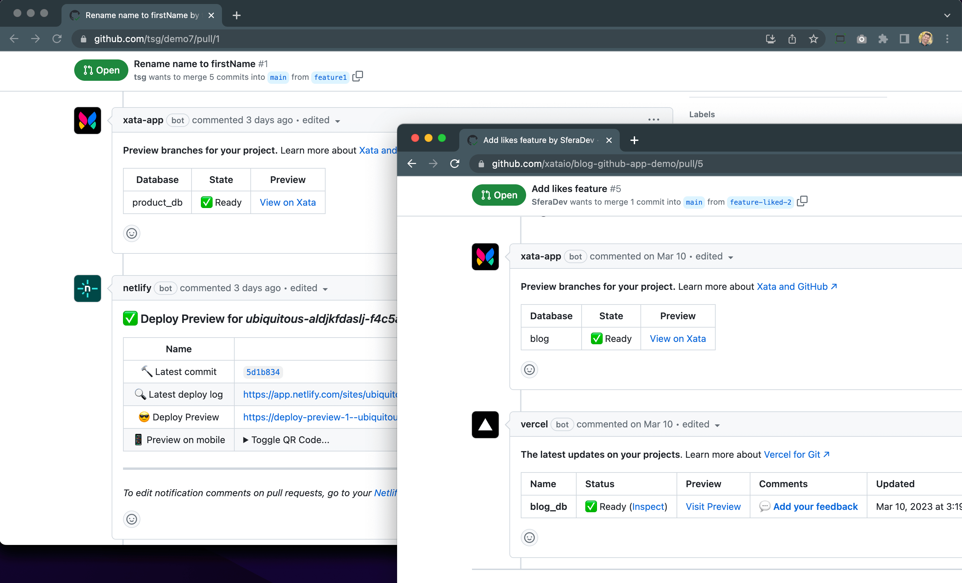Click the 5d1b834 commit hash
Image resolution: width=962 pixels, height=583 pixels.
263,372
